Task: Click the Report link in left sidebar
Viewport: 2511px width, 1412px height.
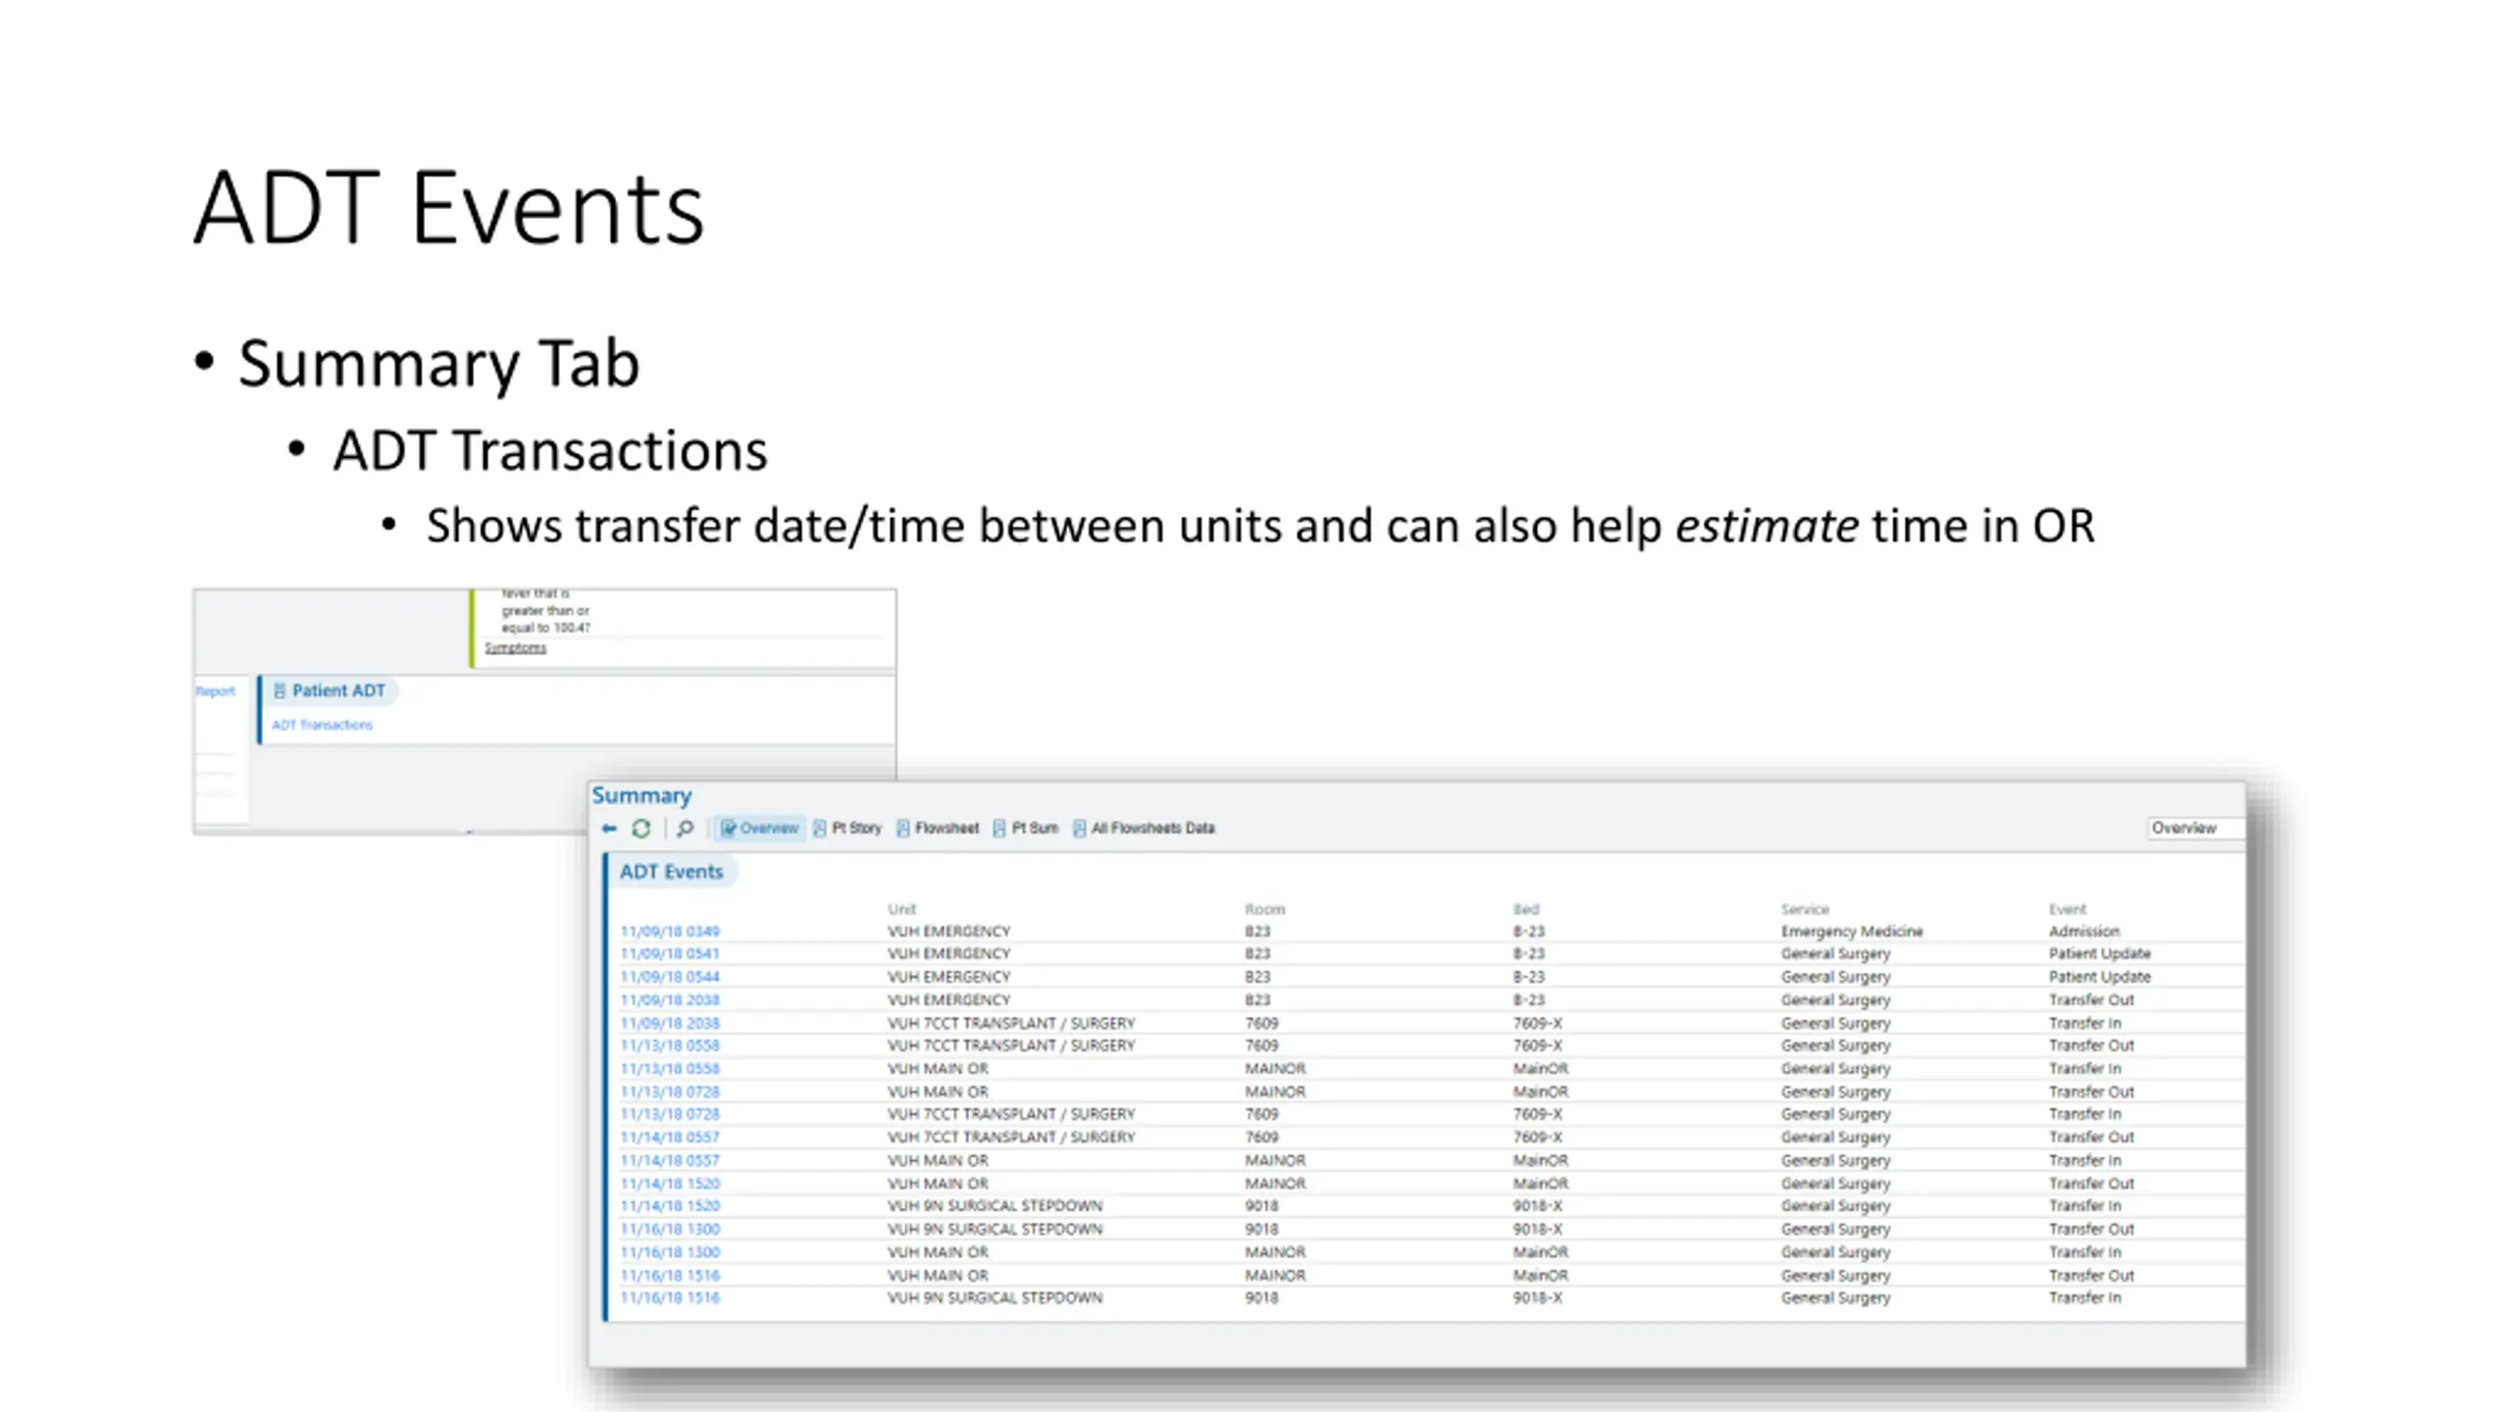Action: point(216,691)
